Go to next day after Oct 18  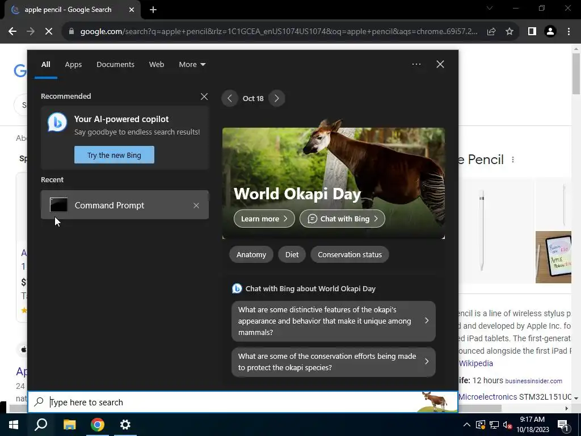tap(276, 98)
